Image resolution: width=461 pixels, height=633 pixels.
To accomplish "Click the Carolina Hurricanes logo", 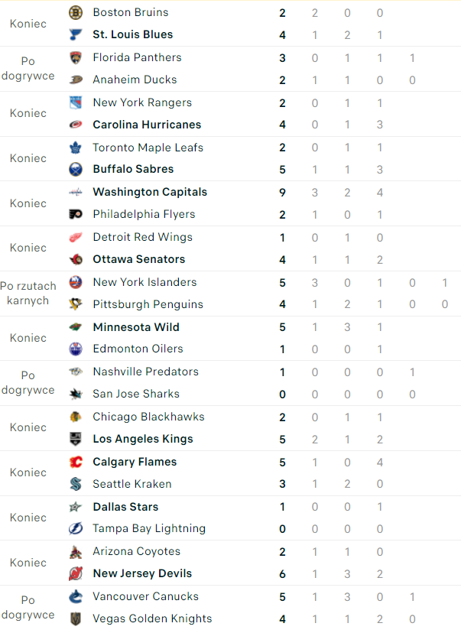I will (76, 125).
